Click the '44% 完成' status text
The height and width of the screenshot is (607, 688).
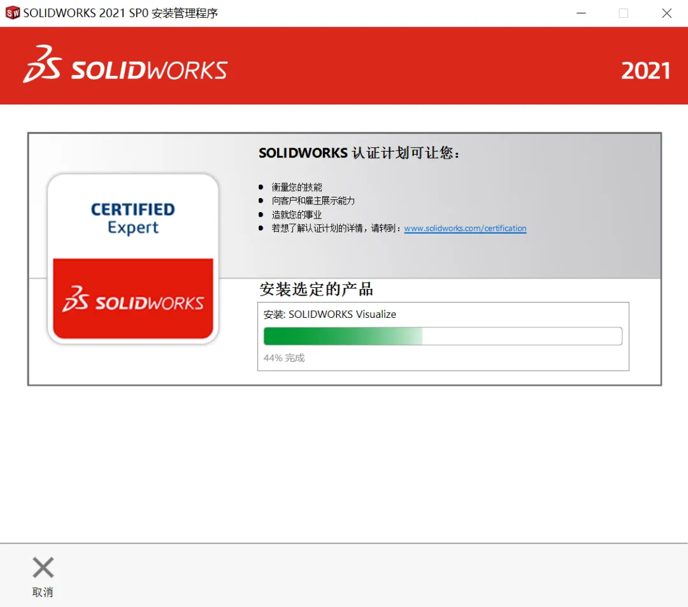[x=284, y=358]
